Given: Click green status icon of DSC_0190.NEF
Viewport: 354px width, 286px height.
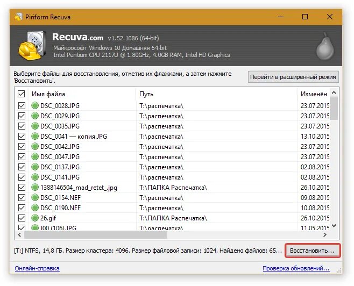Looking at the screenshot, I should [x=35, y=208].
